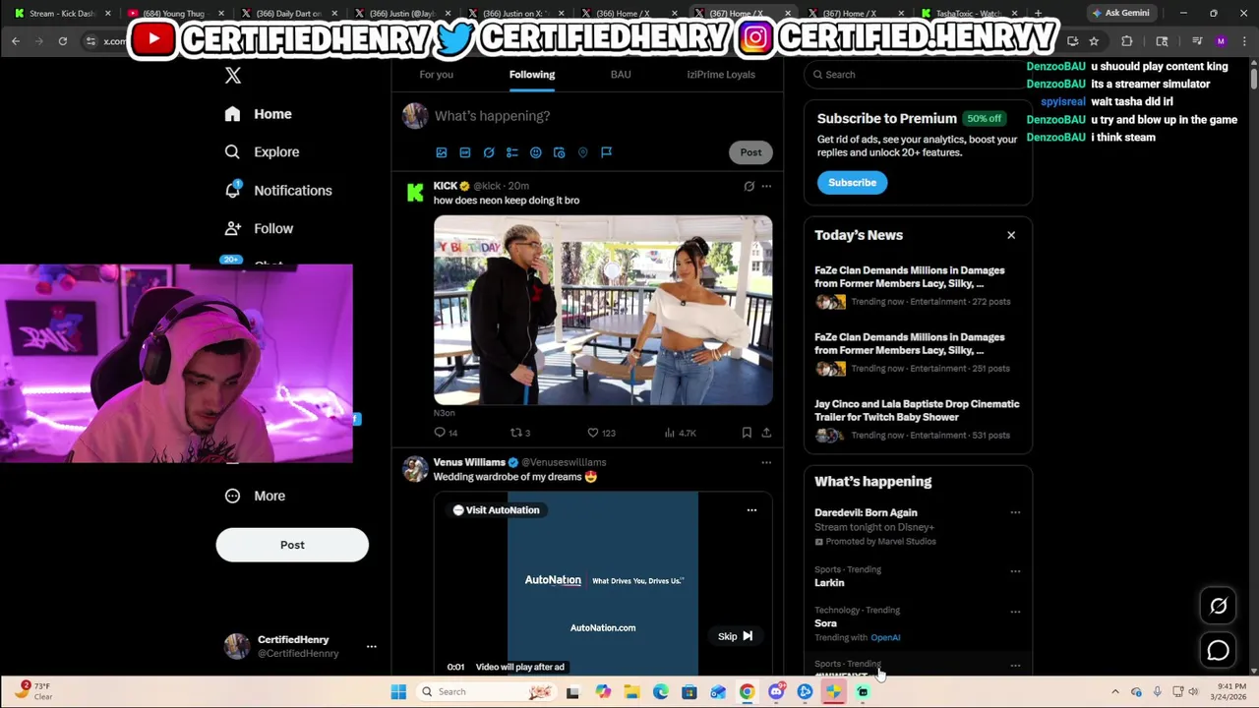This screenshot has height=708, width=1259.
Task: Open more options for Daredevil trend
Action: tap(1015, 512)
